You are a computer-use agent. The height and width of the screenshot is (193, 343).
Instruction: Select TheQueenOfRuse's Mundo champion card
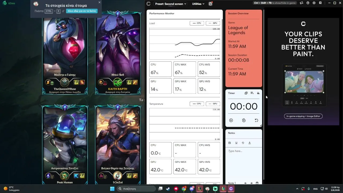(x=65, y=53)
